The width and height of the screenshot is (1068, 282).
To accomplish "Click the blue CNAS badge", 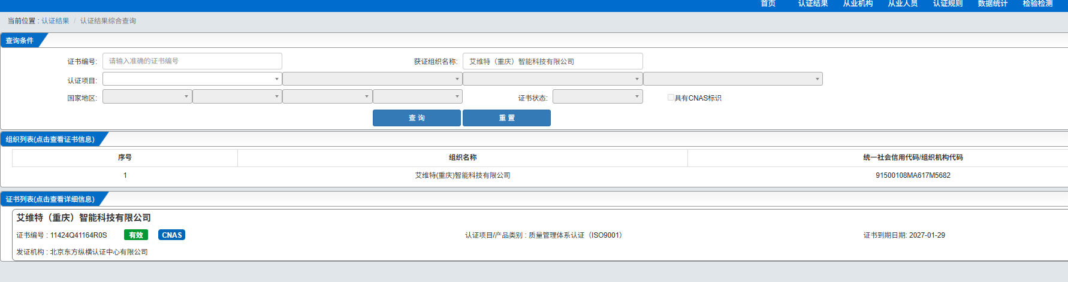I will 171,235.
